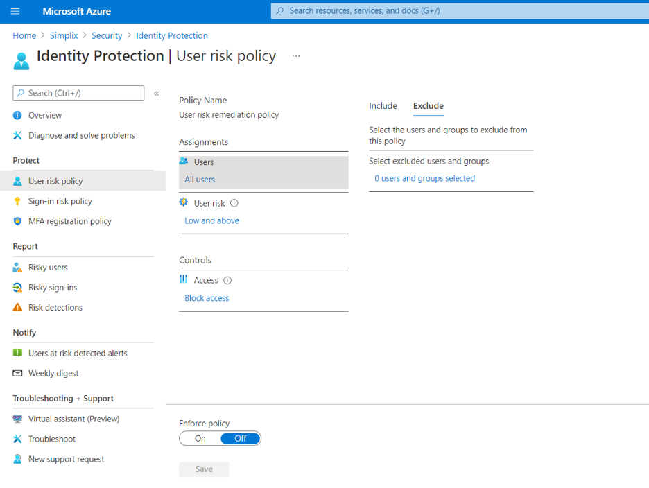Image resolution: width=649 pixels, height=488 pixels.
Task: Set Enforce policy to On
Action: pyautogui.click(x=200, y=438)
